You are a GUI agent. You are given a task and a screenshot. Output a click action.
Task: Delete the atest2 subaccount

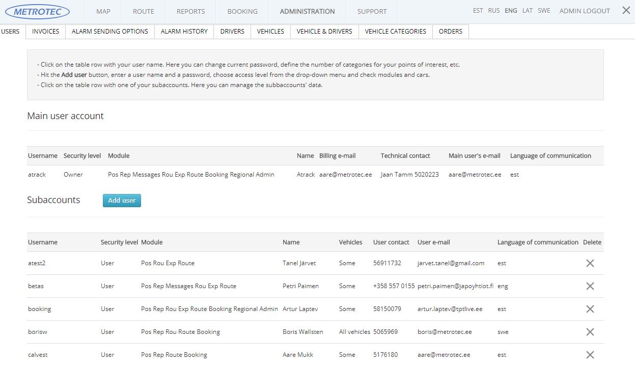590,263
